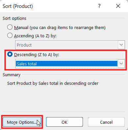Screen dimensions: 128x130
Task: Click the Summary section heading
Action: (x=12, y=75)
